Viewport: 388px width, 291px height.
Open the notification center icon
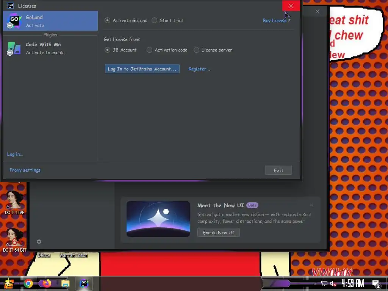(x=376, y=284)
